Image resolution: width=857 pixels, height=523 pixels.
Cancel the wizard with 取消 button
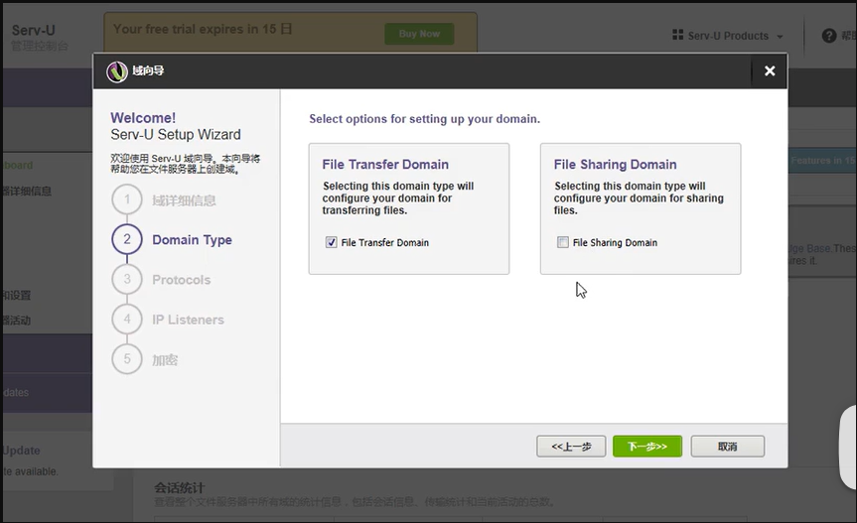728,447
